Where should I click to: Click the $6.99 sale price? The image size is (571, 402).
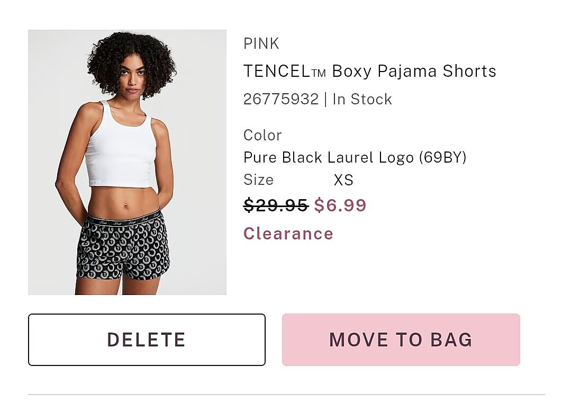pos(340,205)
